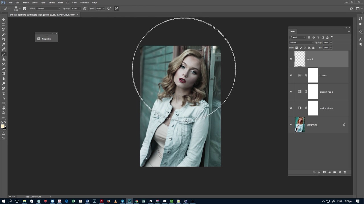
Task: Open the Filter menu
Action: [x=60, y=3]
